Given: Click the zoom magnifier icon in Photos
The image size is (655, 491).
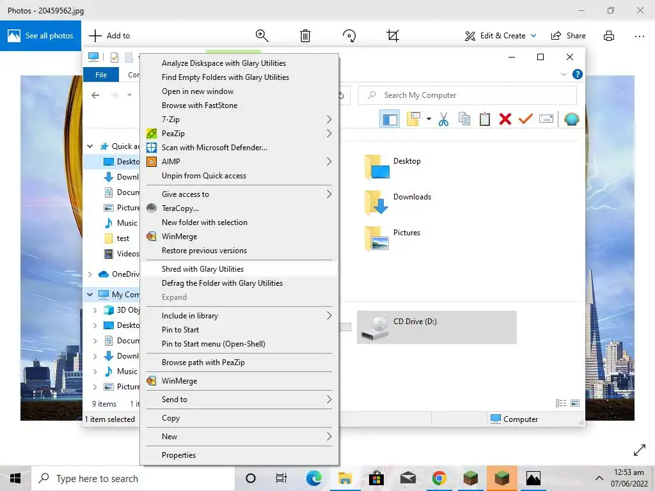Looking at the screenshot, I should pyautogui.click(x=262, y=36).
